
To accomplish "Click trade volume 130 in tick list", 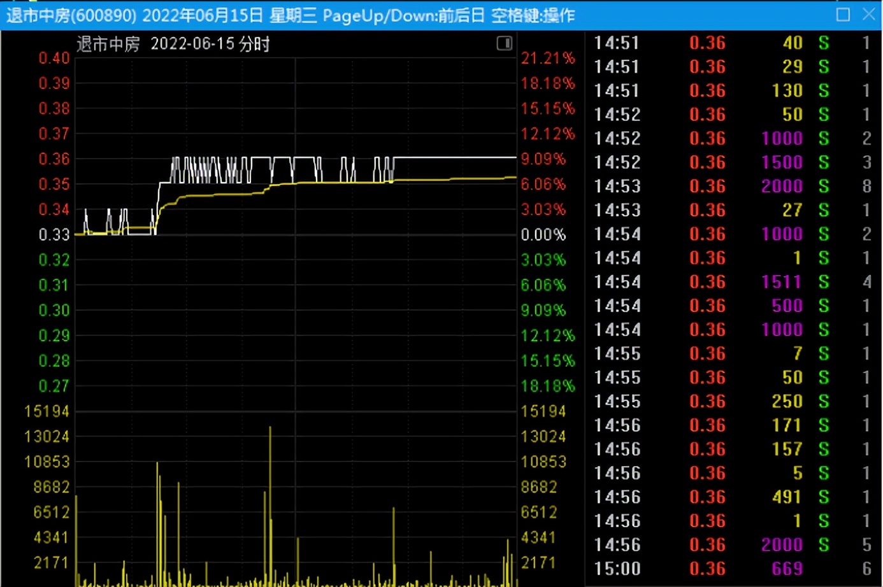I will pyautogui.click(x=787, y=90).
